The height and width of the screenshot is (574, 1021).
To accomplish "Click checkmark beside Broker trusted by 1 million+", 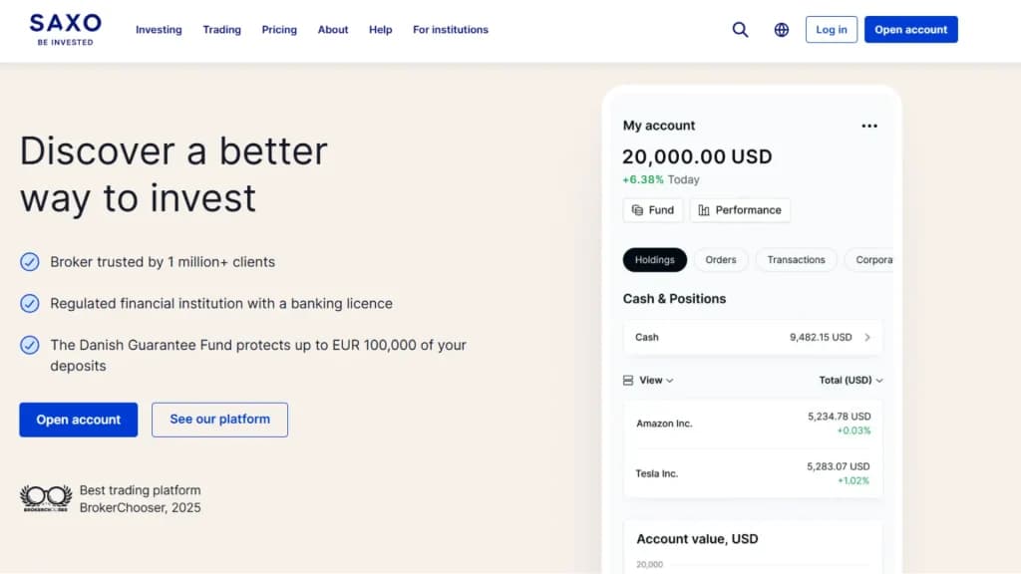I will coord(29,262).
